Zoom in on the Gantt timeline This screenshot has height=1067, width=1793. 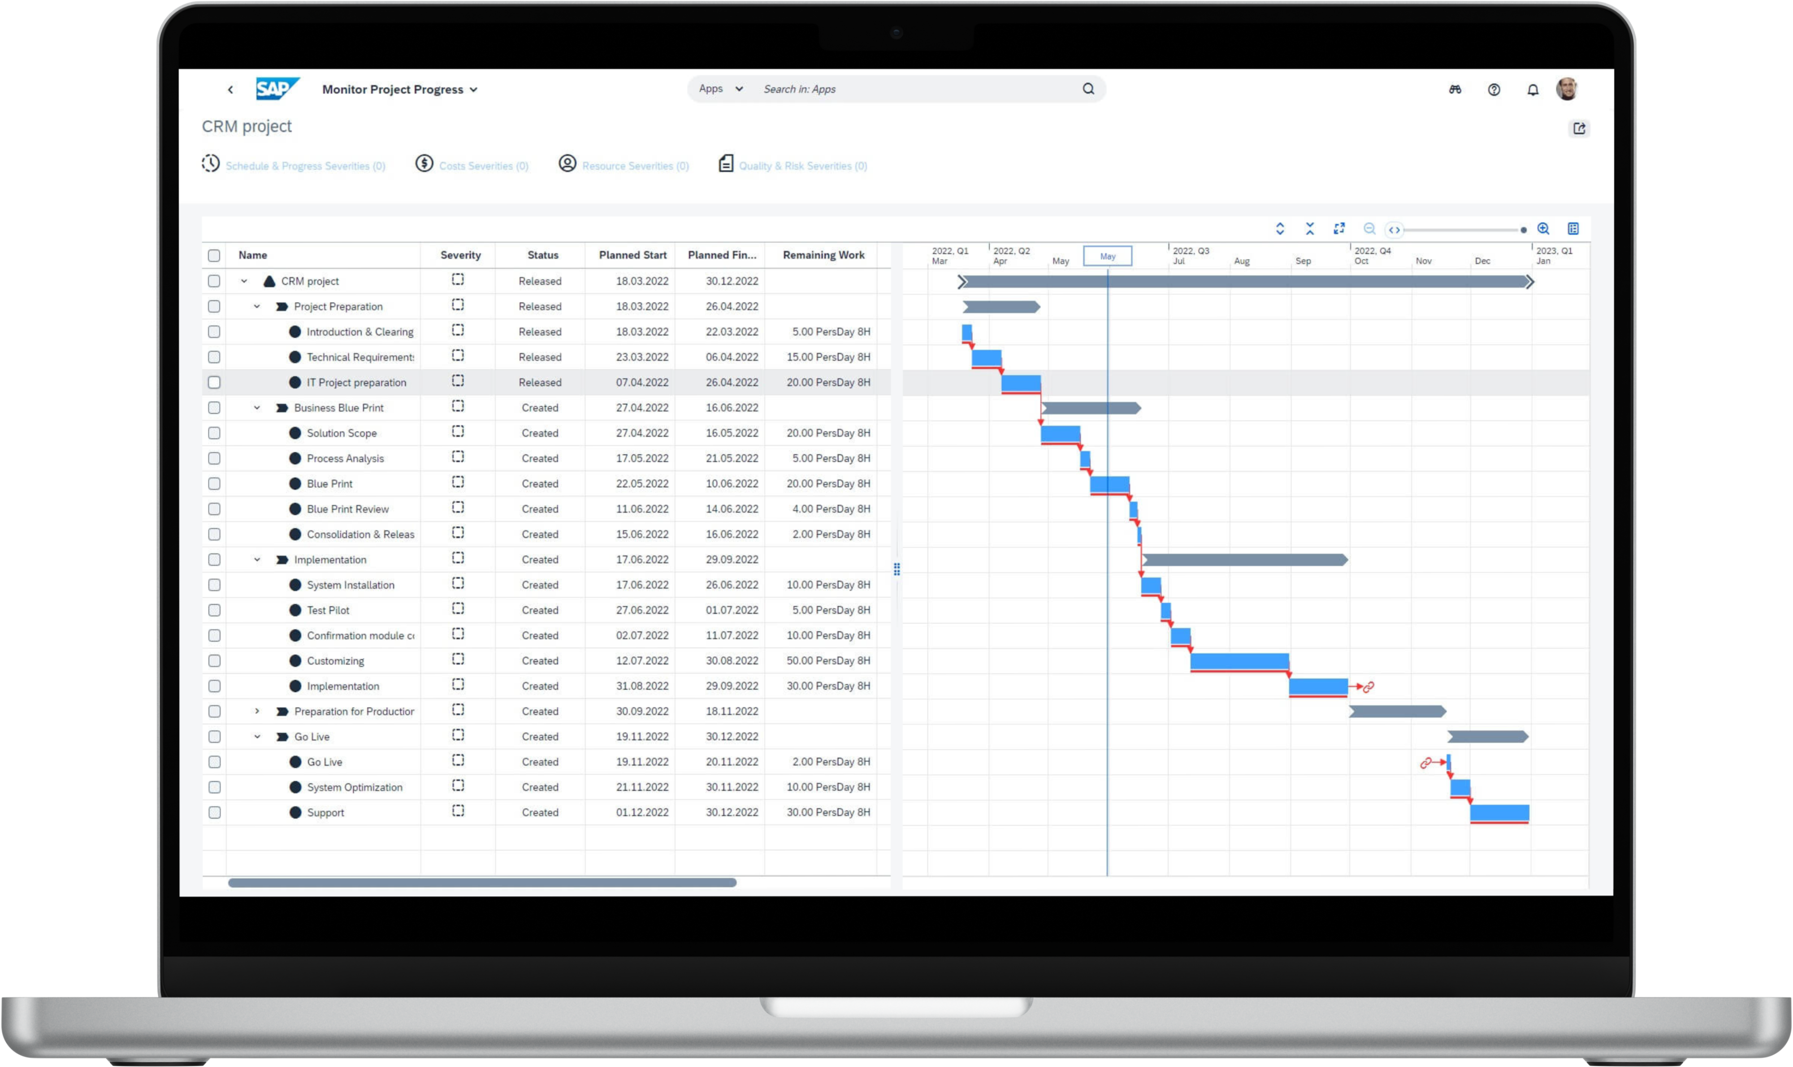click(1543, 229)
